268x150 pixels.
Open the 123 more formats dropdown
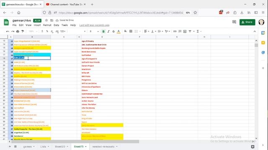click(63, 32)
